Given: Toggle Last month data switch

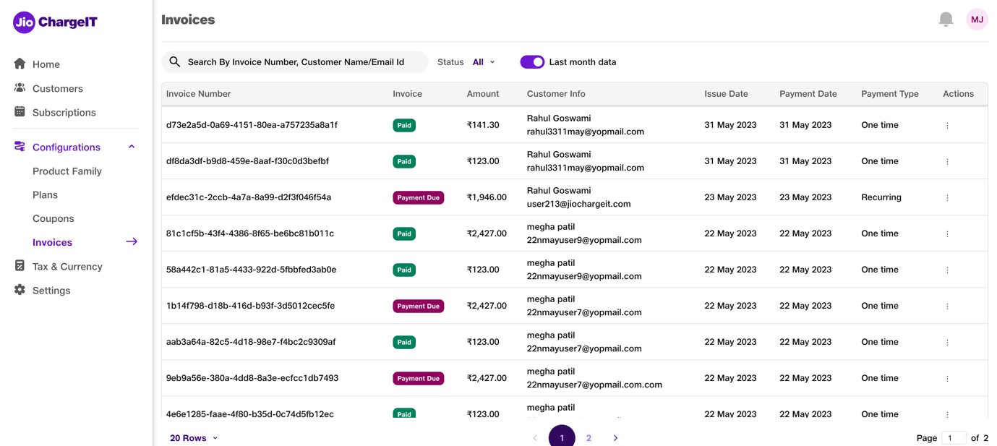Looking at the screenshot, I should click(532, 62).
